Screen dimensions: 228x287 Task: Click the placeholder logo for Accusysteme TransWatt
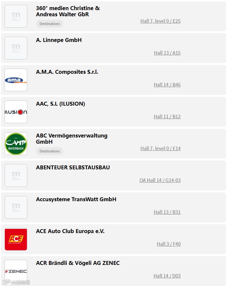[16, 207]
